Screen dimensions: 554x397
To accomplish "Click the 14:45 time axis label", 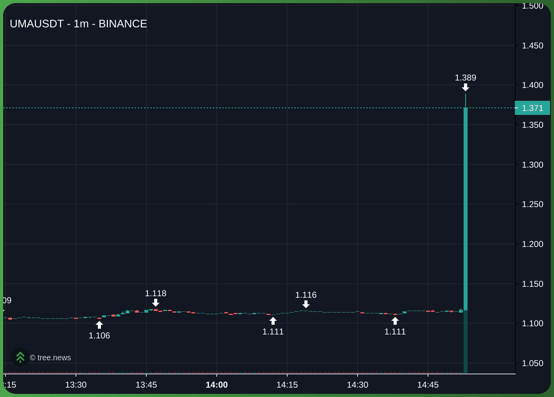I will click(428, 385).
